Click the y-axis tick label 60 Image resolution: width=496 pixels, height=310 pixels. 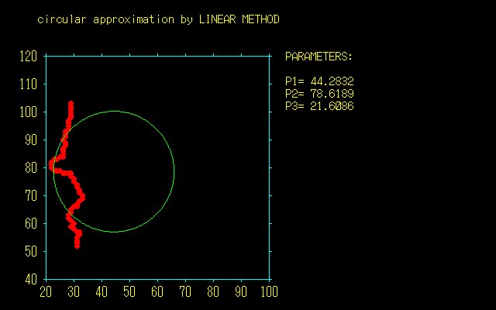coord(31,224)
